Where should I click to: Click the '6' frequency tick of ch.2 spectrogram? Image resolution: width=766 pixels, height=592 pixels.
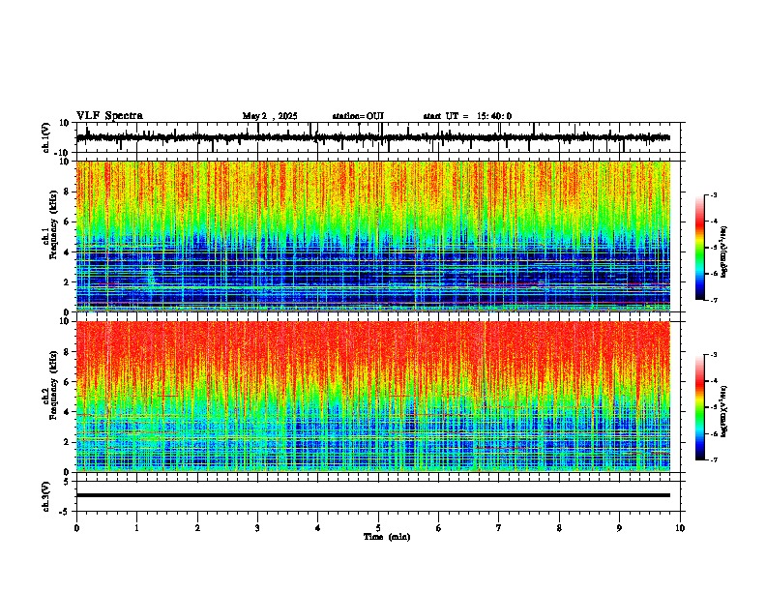(67, 382)
